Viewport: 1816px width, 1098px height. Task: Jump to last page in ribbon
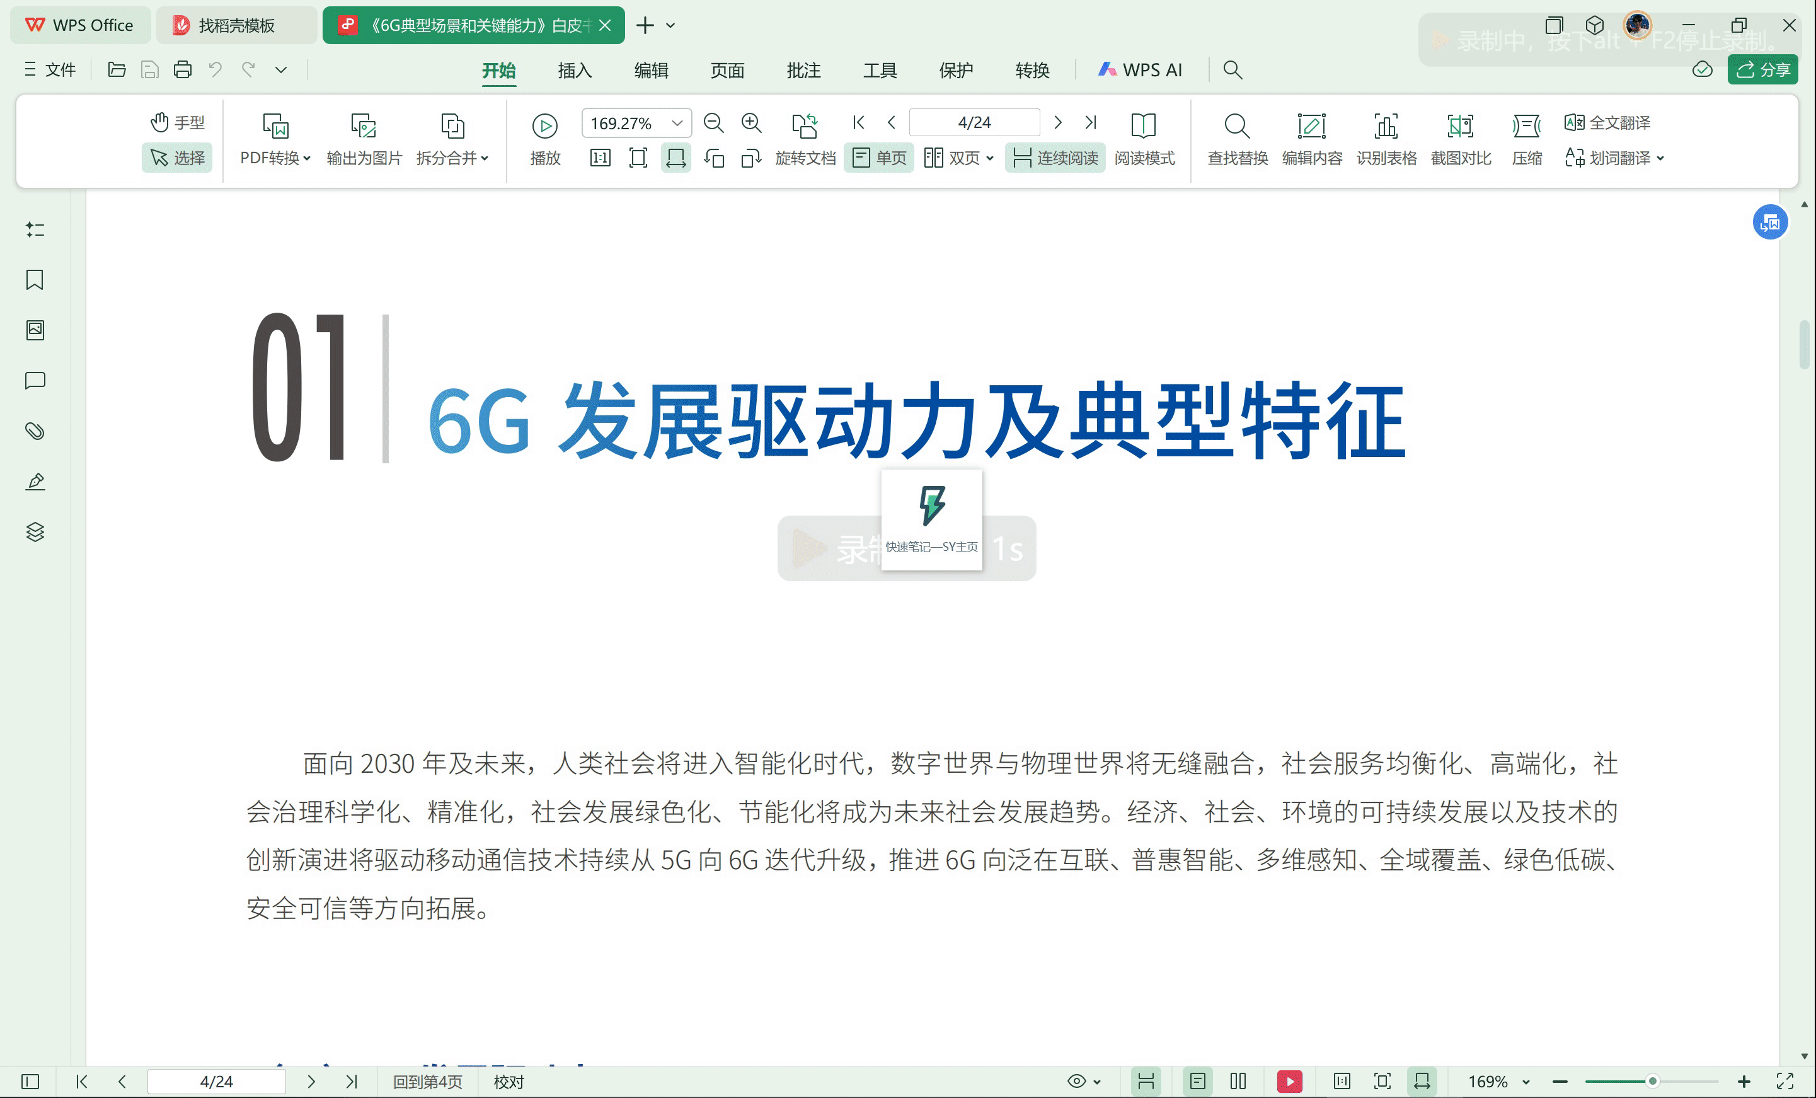pyautogui.click(x=1091, y=122)
